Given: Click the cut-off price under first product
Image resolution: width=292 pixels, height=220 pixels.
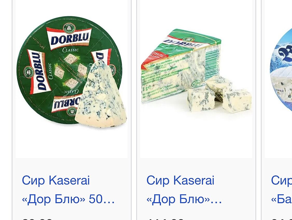Looking at the screenshot, I should tap(37, 219).
